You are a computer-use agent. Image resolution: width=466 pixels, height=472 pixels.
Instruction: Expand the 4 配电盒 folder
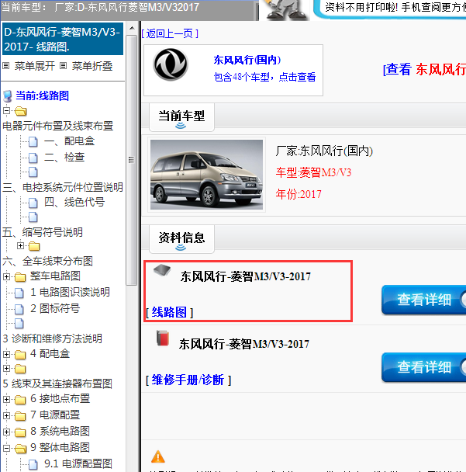(6, 354)
